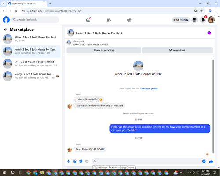Attach a photo with the image icon
220x176 pixels.
point(75,161)
